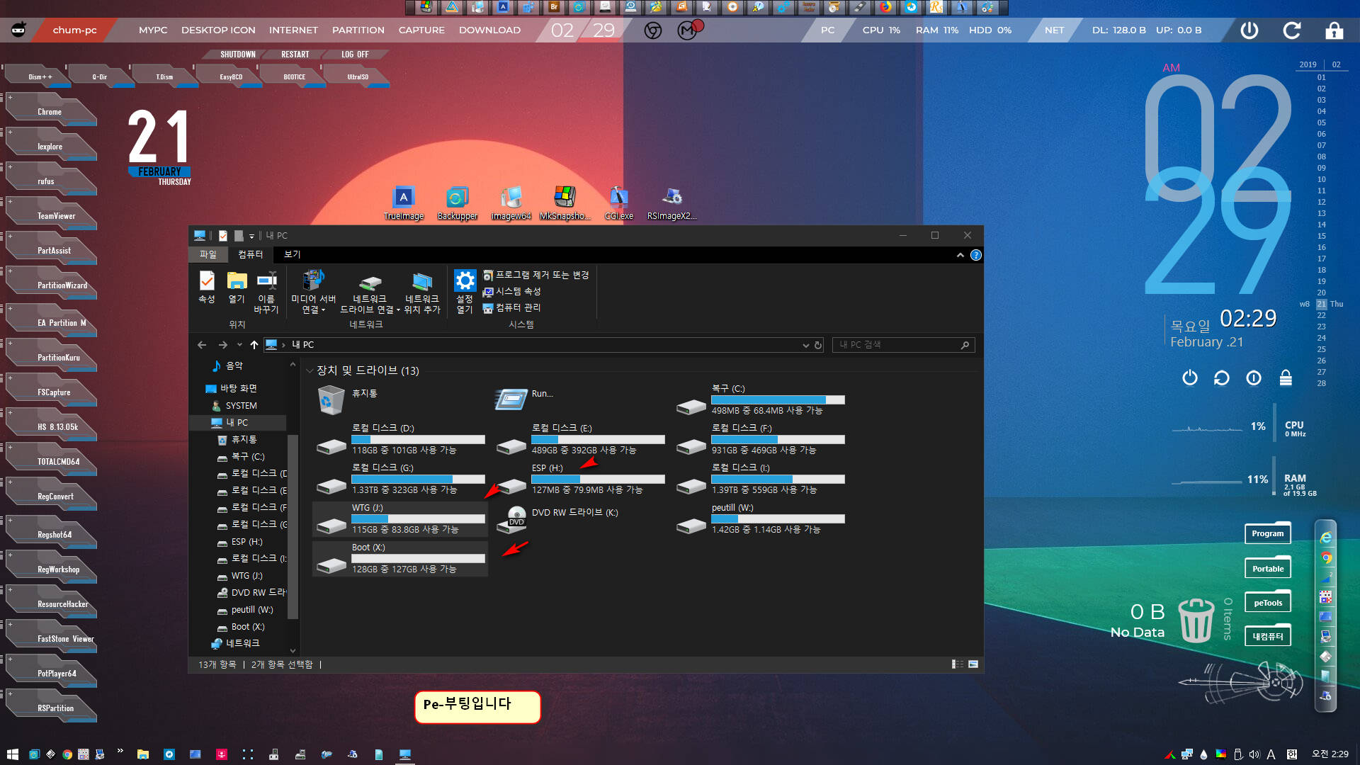
Task: Select 음악 in navigation tree
Action: [x=227, y=365]
